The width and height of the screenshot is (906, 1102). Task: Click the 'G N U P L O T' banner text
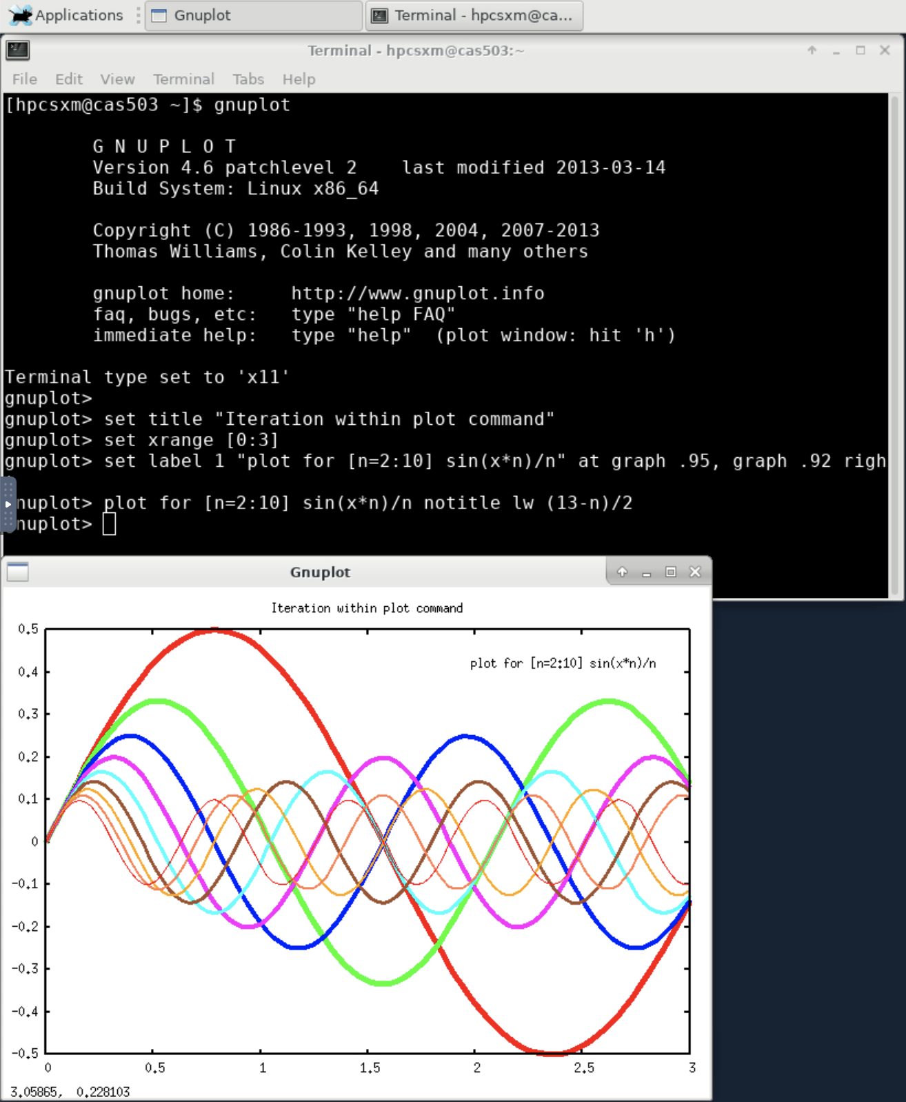tap(164, 147)
